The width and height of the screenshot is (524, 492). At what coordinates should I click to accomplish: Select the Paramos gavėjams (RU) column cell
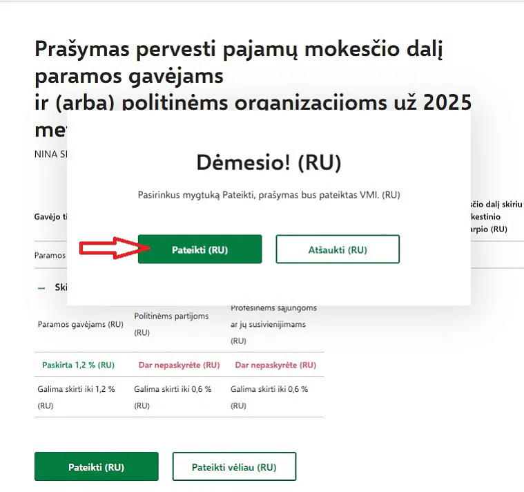click(x=80, y=324)
